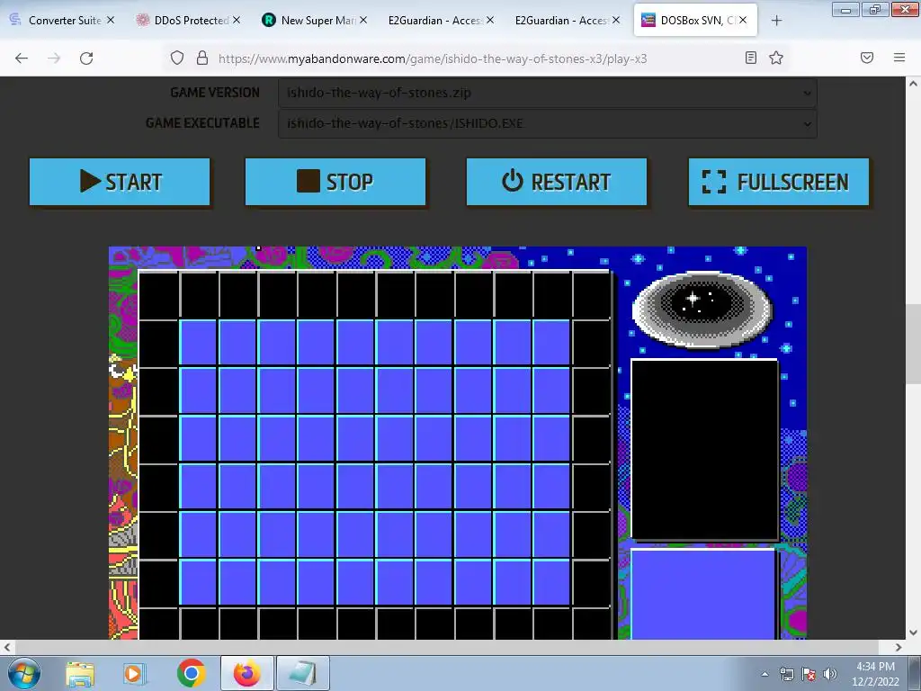Screen dimensions: 921x691
Task: Click the blue panel below stone preview
Action: [x=703, y=594]
